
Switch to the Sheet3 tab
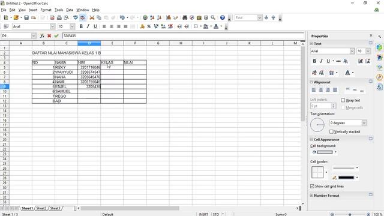point(55,208)
